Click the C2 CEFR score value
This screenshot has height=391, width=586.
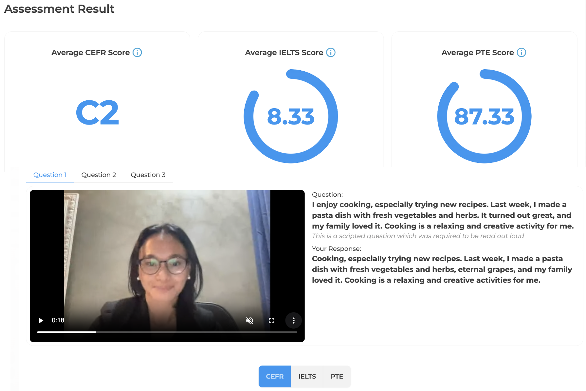coord(97,113)
